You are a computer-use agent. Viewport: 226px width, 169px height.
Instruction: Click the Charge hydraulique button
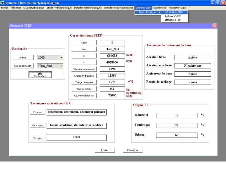[x=84, y=76]
